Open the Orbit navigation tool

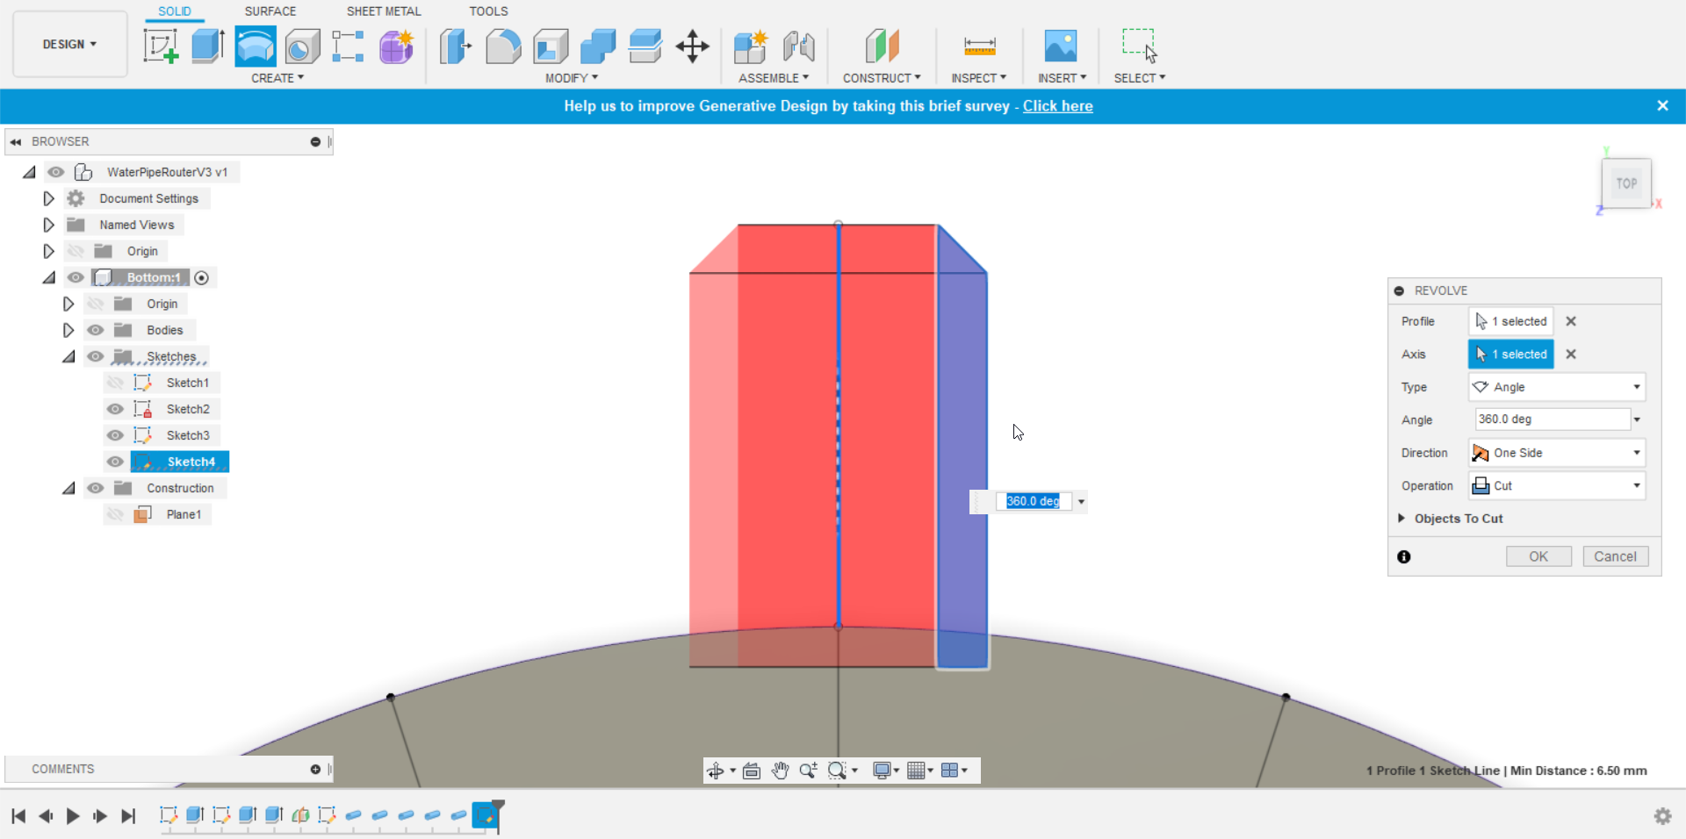point(716,771)
